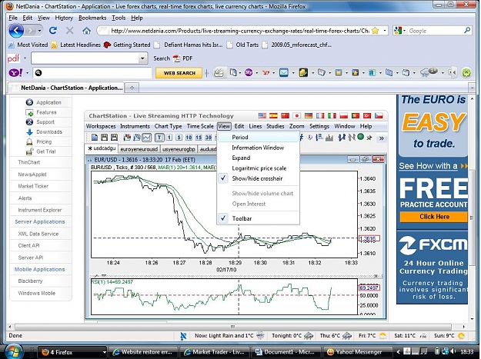481x359 pixels.
Task: Select 15 minute time scale button
Action: [199, 138]
